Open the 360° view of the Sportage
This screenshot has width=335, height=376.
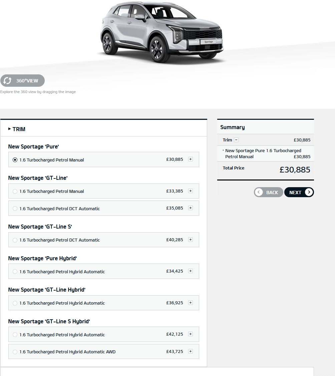click(22, 81)
